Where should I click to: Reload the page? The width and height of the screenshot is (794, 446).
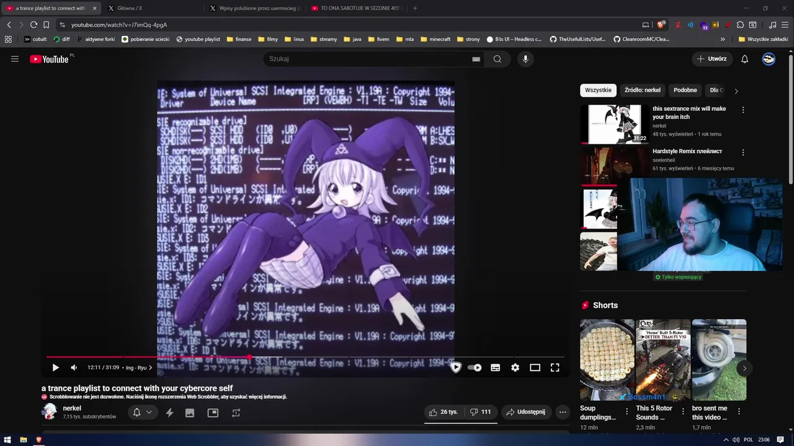33,25
